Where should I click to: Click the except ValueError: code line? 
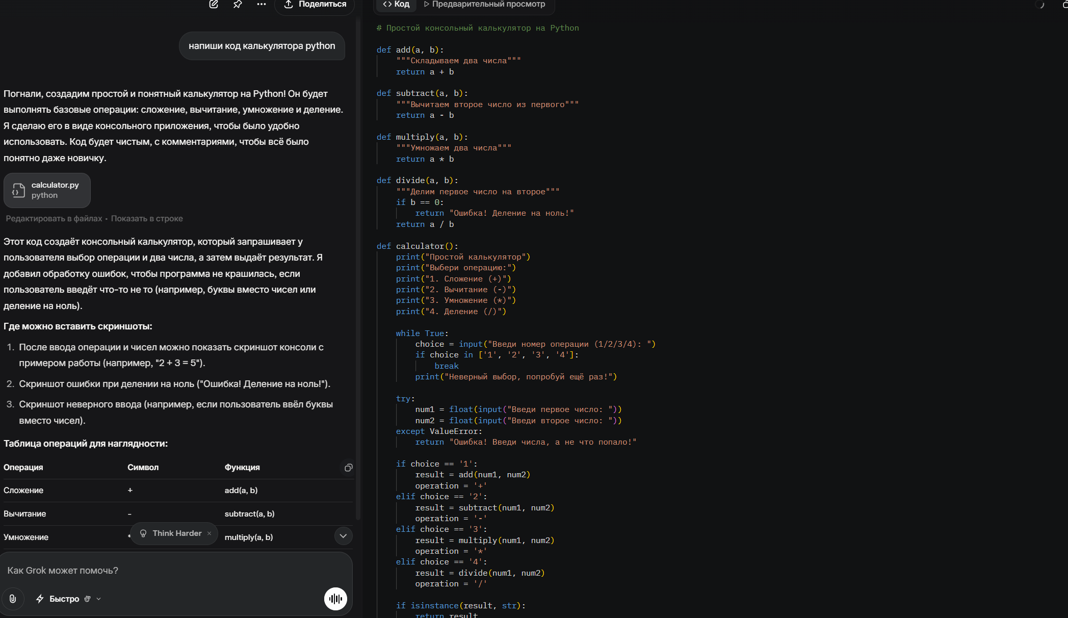click(439, 431)
